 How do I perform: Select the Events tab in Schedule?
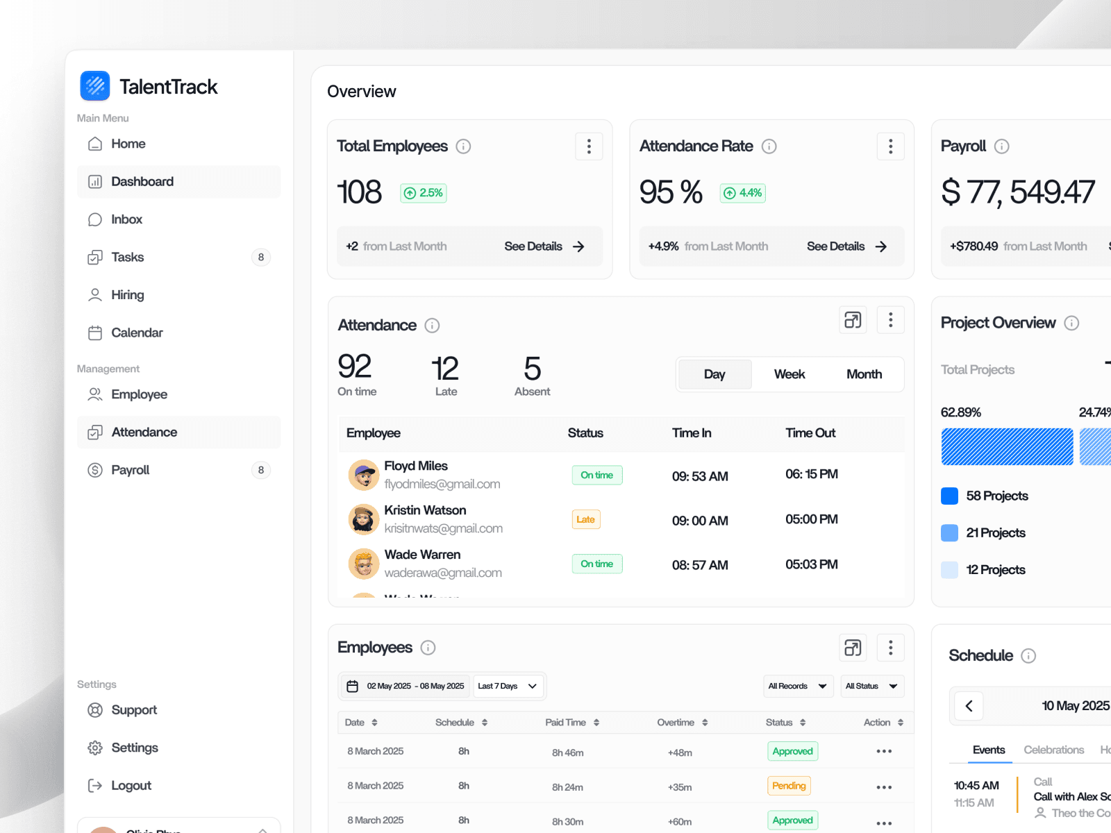coord(989,750)
